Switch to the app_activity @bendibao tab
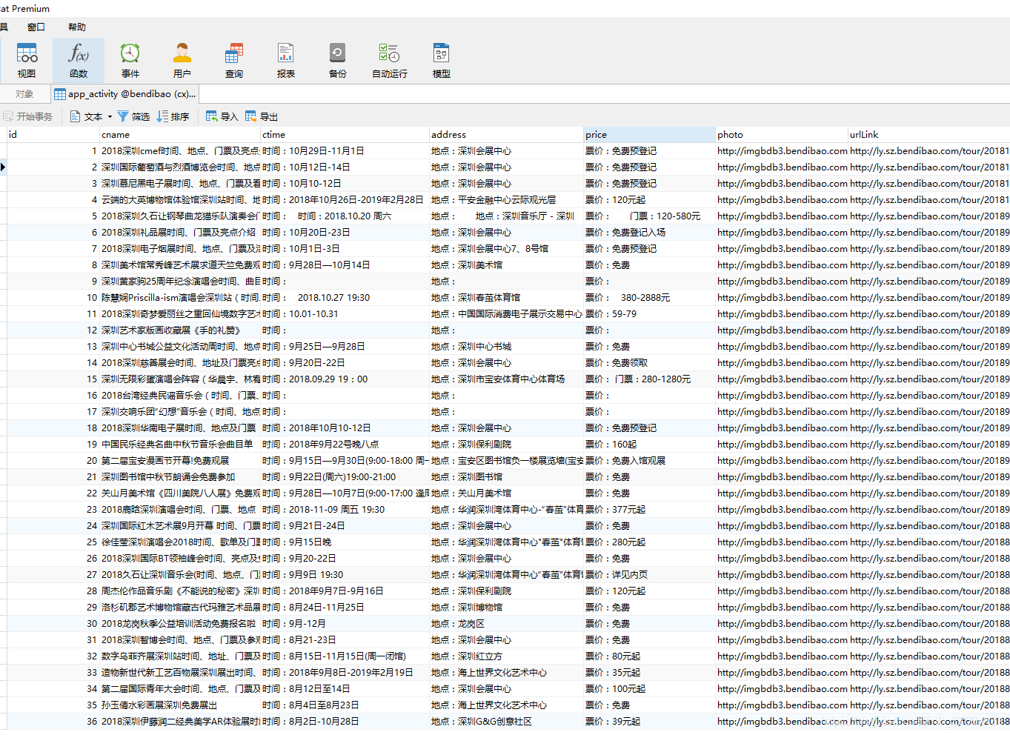Screen dimensions: 1010x735 124,94
